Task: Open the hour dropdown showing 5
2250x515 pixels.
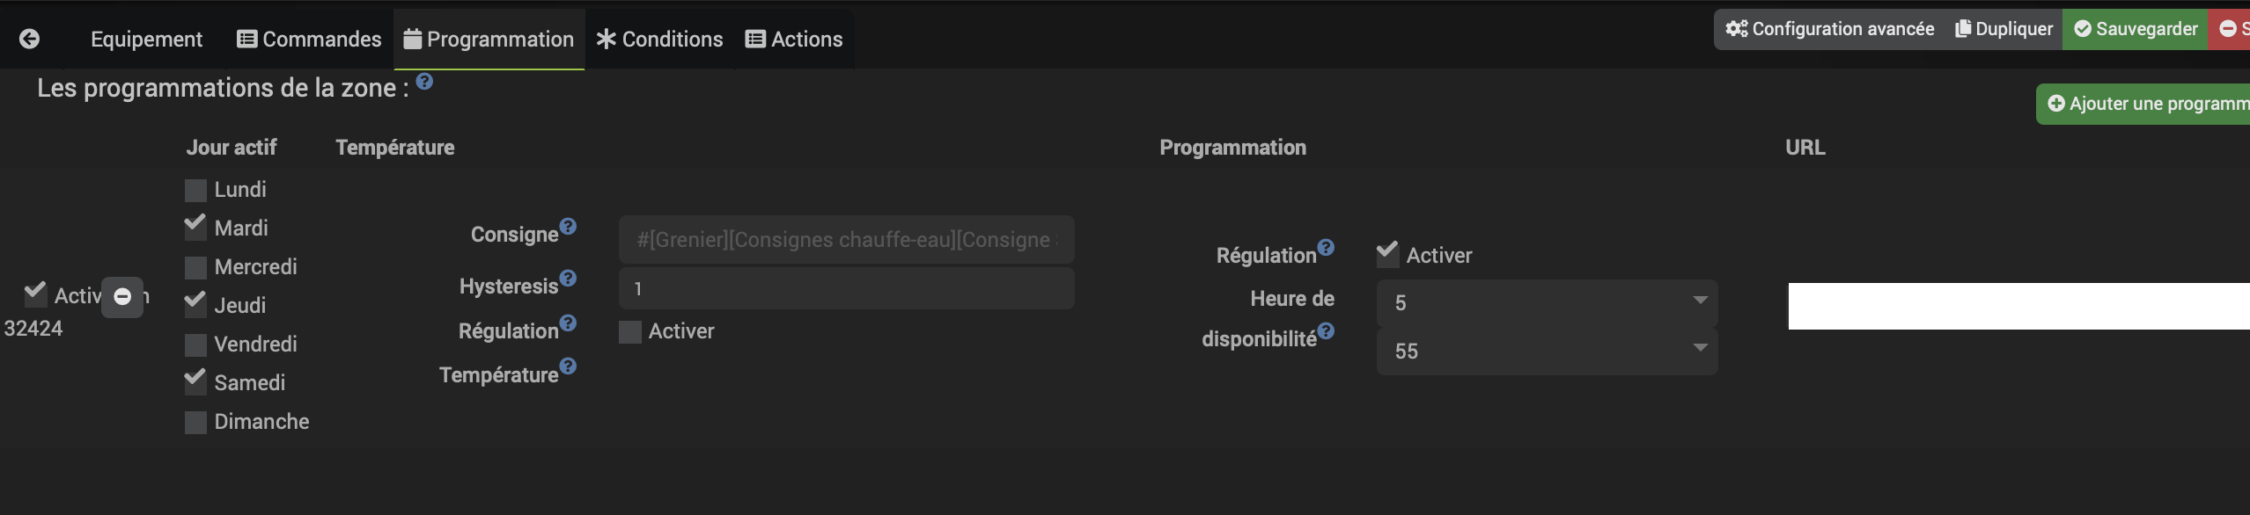Action: click(1546, 303)
